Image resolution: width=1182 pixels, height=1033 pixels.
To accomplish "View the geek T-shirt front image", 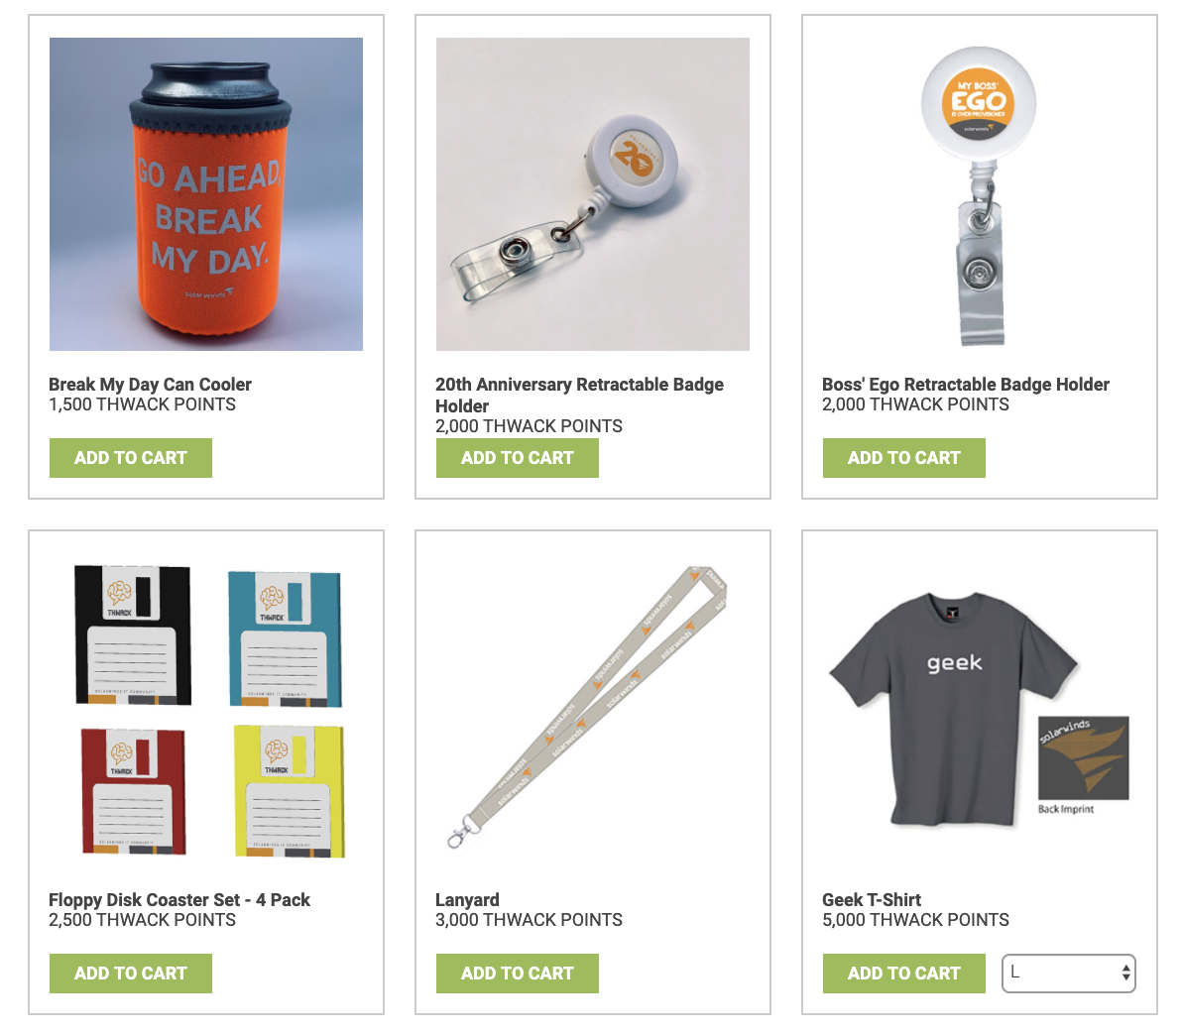I will point(953,708).
